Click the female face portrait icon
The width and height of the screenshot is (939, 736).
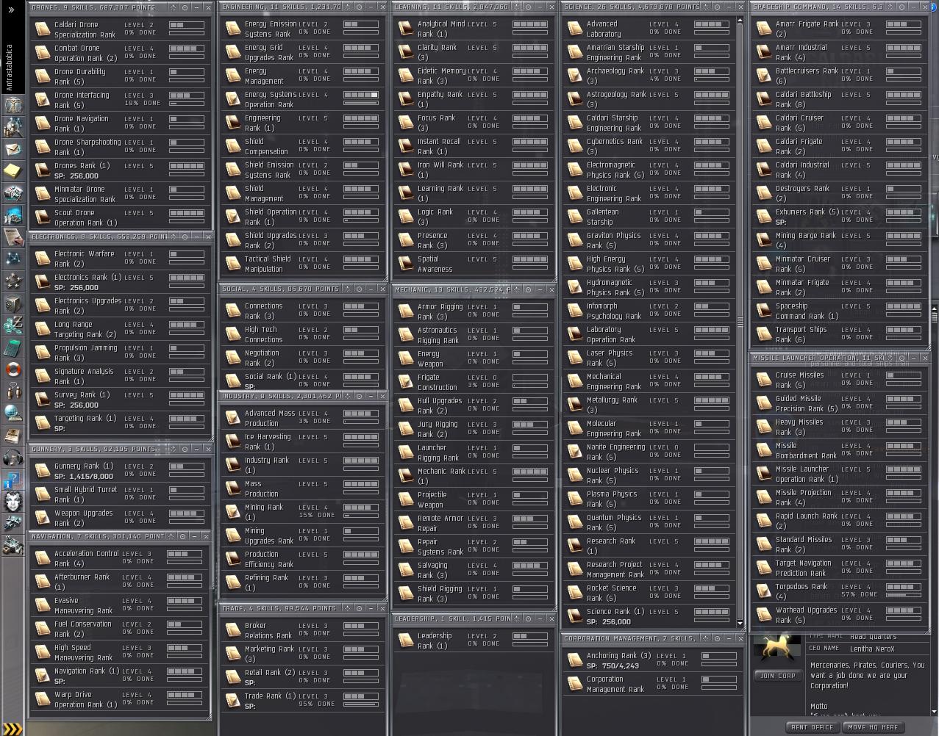(x=13, y=501)
